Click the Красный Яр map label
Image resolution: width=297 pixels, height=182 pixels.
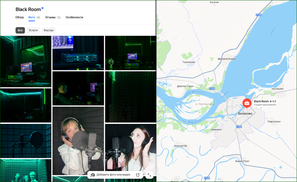click(181, 146)
